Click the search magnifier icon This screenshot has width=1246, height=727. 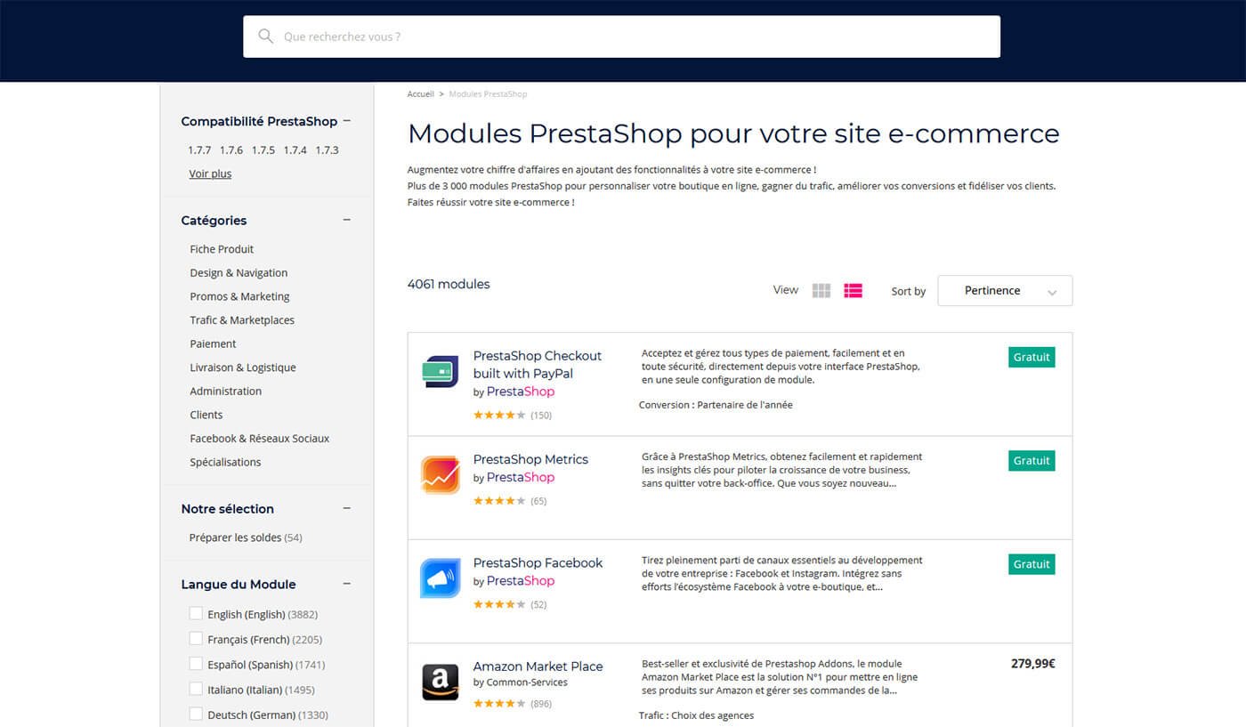[265, 36]
